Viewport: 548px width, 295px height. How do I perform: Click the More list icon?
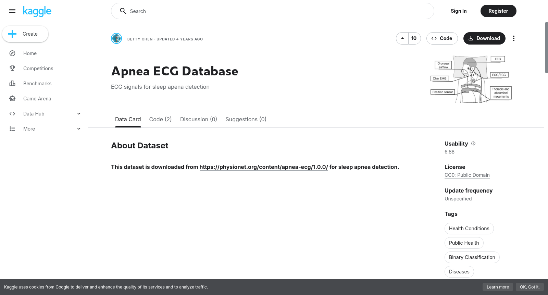coord(12,129)
